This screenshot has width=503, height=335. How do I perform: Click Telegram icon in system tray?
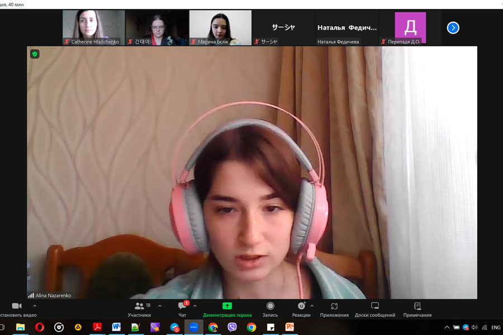point(466,327)
